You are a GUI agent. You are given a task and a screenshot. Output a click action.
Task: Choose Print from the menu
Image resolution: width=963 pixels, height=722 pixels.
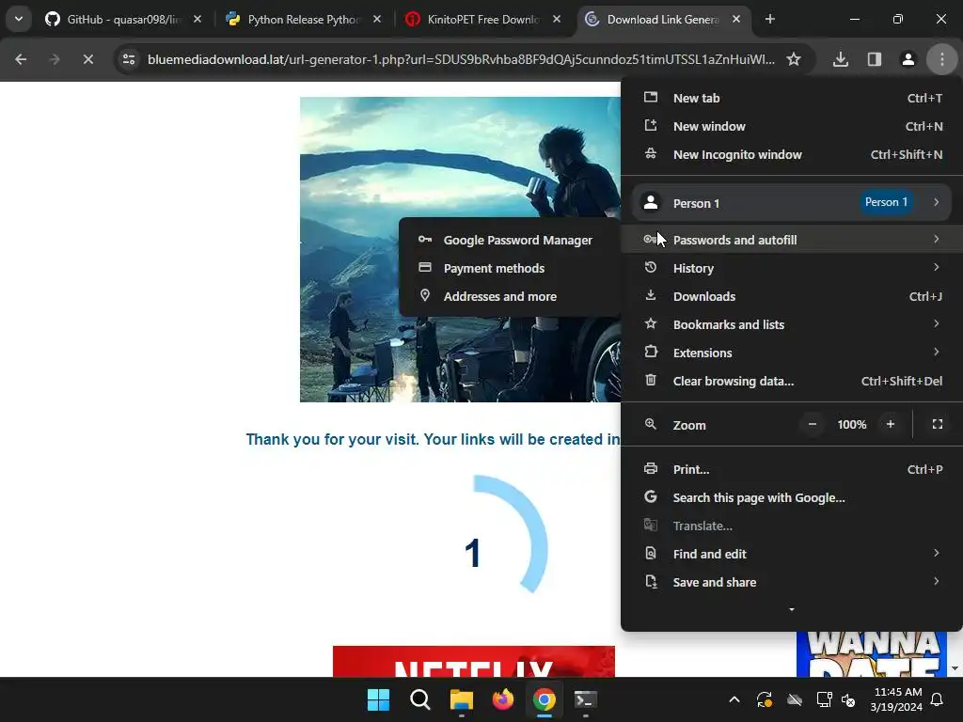[792, 469]
